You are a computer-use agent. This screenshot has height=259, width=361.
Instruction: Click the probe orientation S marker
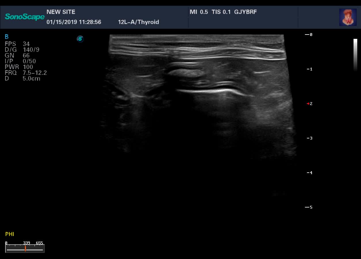tap(80, 39)
